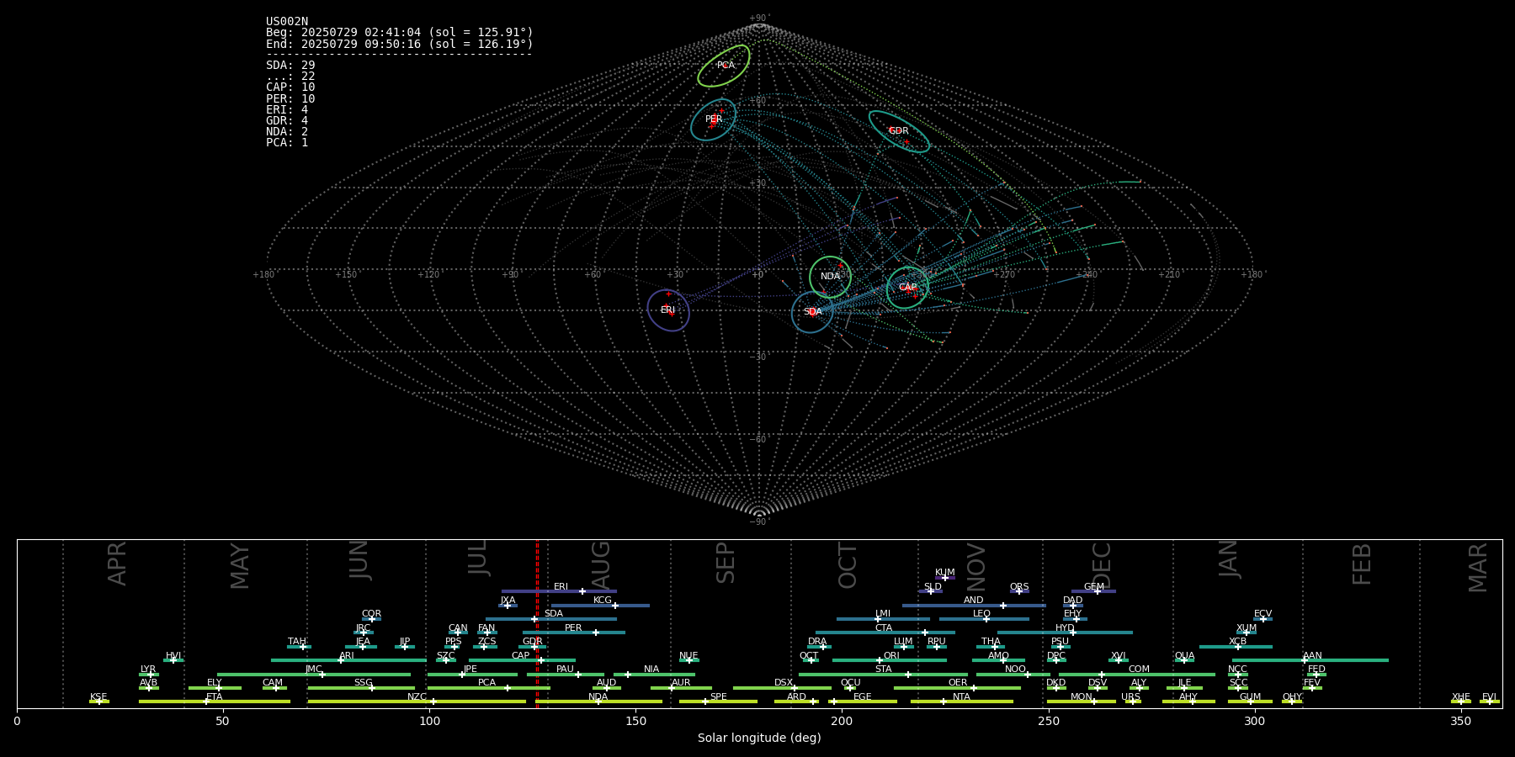Click the ETA shower bar in timeline
This screenshot has width=1515, height=757.
click(x=215, y=701)
